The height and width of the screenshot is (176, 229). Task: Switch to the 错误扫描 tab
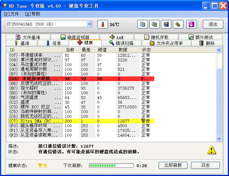(x=122, y=43)
